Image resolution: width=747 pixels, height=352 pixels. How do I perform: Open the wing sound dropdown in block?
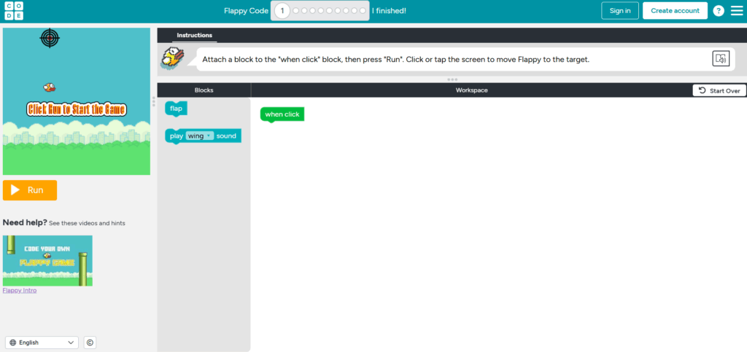point(200,136)
